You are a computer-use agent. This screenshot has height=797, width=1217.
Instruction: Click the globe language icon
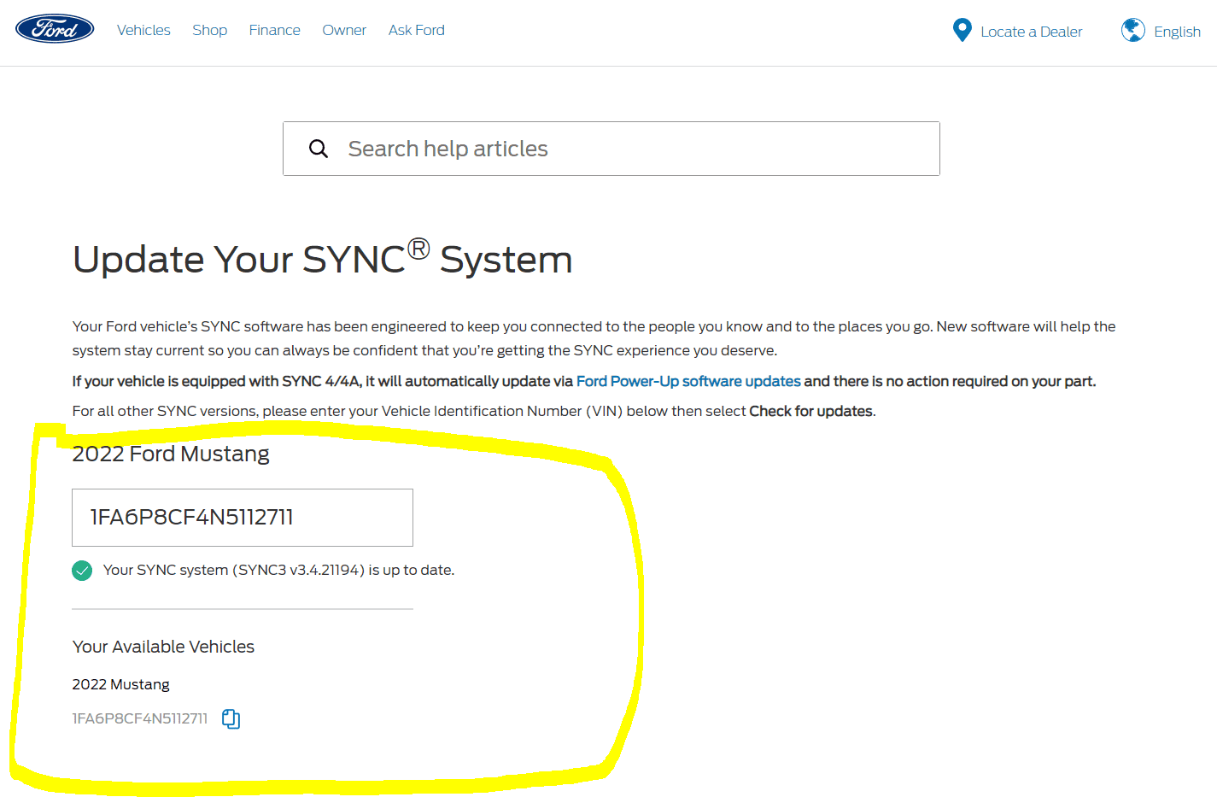click(x=1133, y=31)
